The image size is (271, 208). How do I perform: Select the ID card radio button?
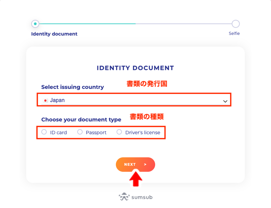pyautogui.click(x=44, y=132)
